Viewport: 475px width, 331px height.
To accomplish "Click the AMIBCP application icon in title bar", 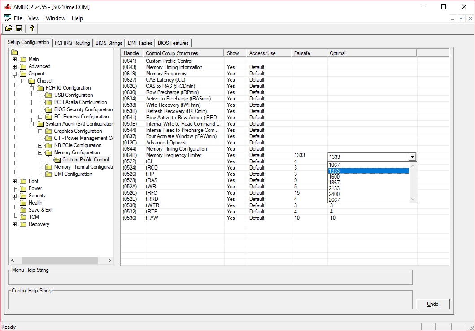I will click(x=8, y=7).
